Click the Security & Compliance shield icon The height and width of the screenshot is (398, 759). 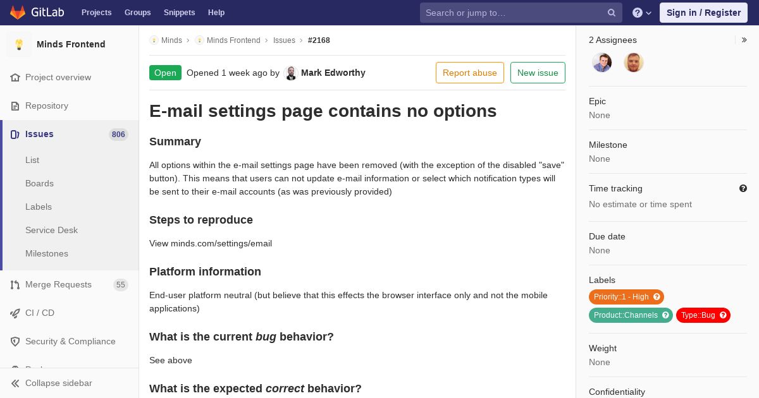pos(15,341)
